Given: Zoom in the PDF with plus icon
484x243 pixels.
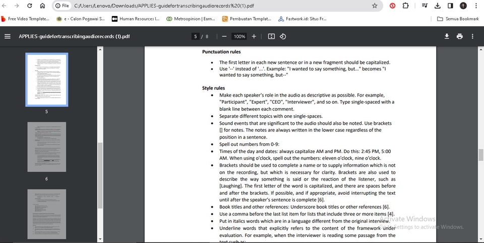Looking at the screenshot, I should pos(254,36).
